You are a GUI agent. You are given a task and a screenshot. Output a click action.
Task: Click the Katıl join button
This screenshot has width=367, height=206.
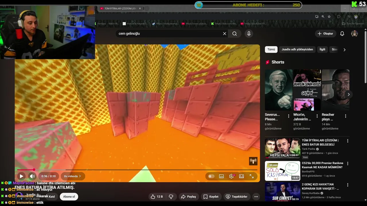pos(52,197)
